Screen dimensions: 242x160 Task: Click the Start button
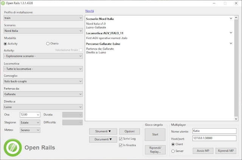point(155,134)
